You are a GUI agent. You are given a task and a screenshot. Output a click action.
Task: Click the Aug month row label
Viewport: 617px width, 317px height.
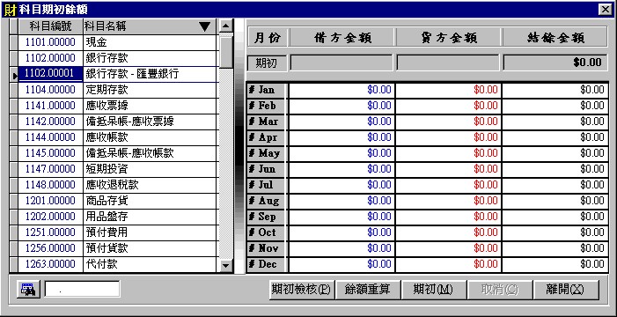click(267, 201)
